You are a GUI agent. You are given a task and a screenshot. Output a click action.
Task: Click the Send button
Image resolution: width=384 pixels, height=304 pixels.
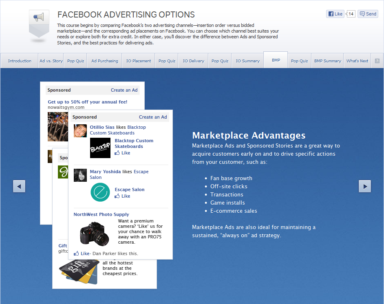(x=368, y=14)
